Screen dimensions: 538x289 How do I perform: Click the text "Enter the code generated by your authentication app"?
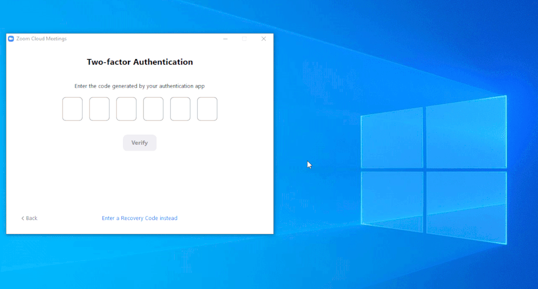(x=140, y=86)
